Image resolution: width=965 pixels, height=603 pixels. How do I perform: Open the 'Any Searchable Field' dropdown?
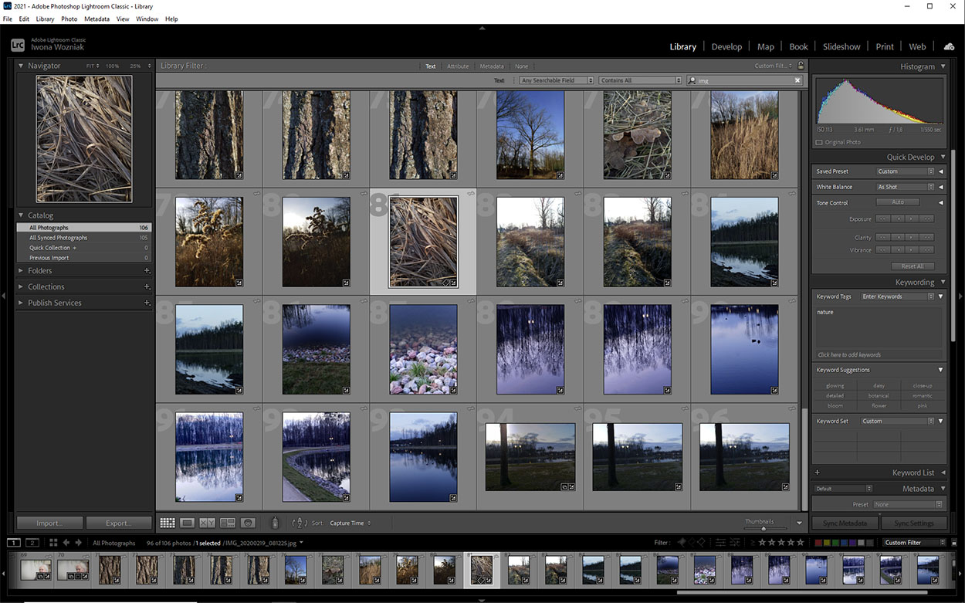click(x=556, y=80)
